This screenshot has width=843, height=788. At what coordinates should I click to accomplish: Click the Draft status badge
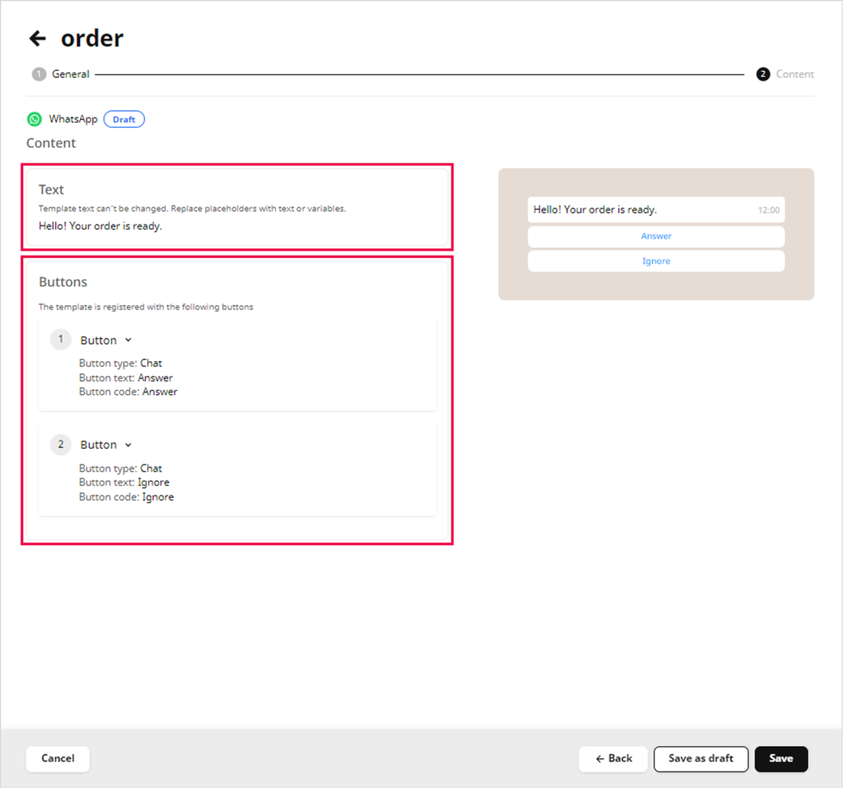pyautogui.click(x=124, y=119)
